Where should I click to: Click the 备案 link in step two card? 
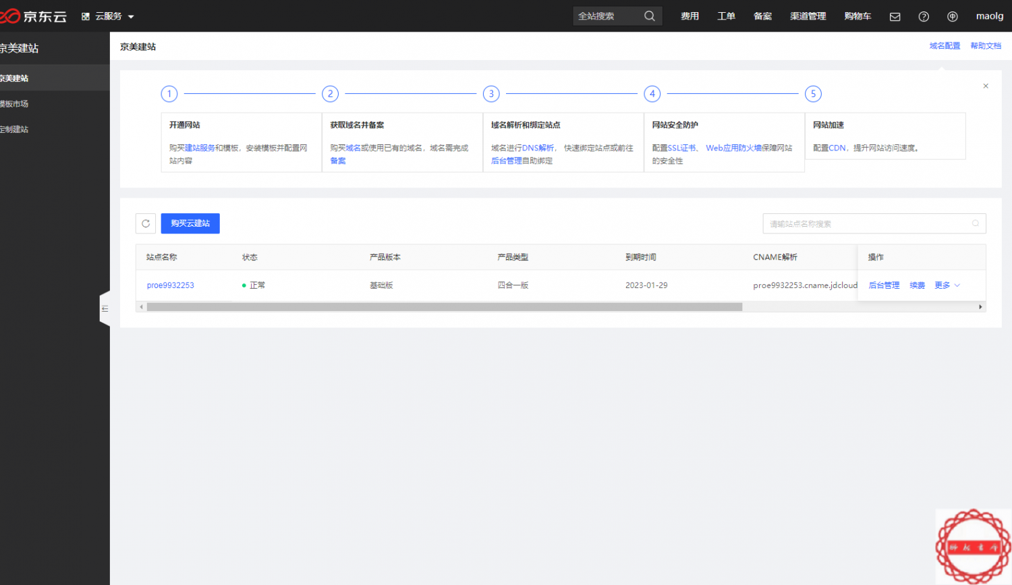[x=338, y=161]
